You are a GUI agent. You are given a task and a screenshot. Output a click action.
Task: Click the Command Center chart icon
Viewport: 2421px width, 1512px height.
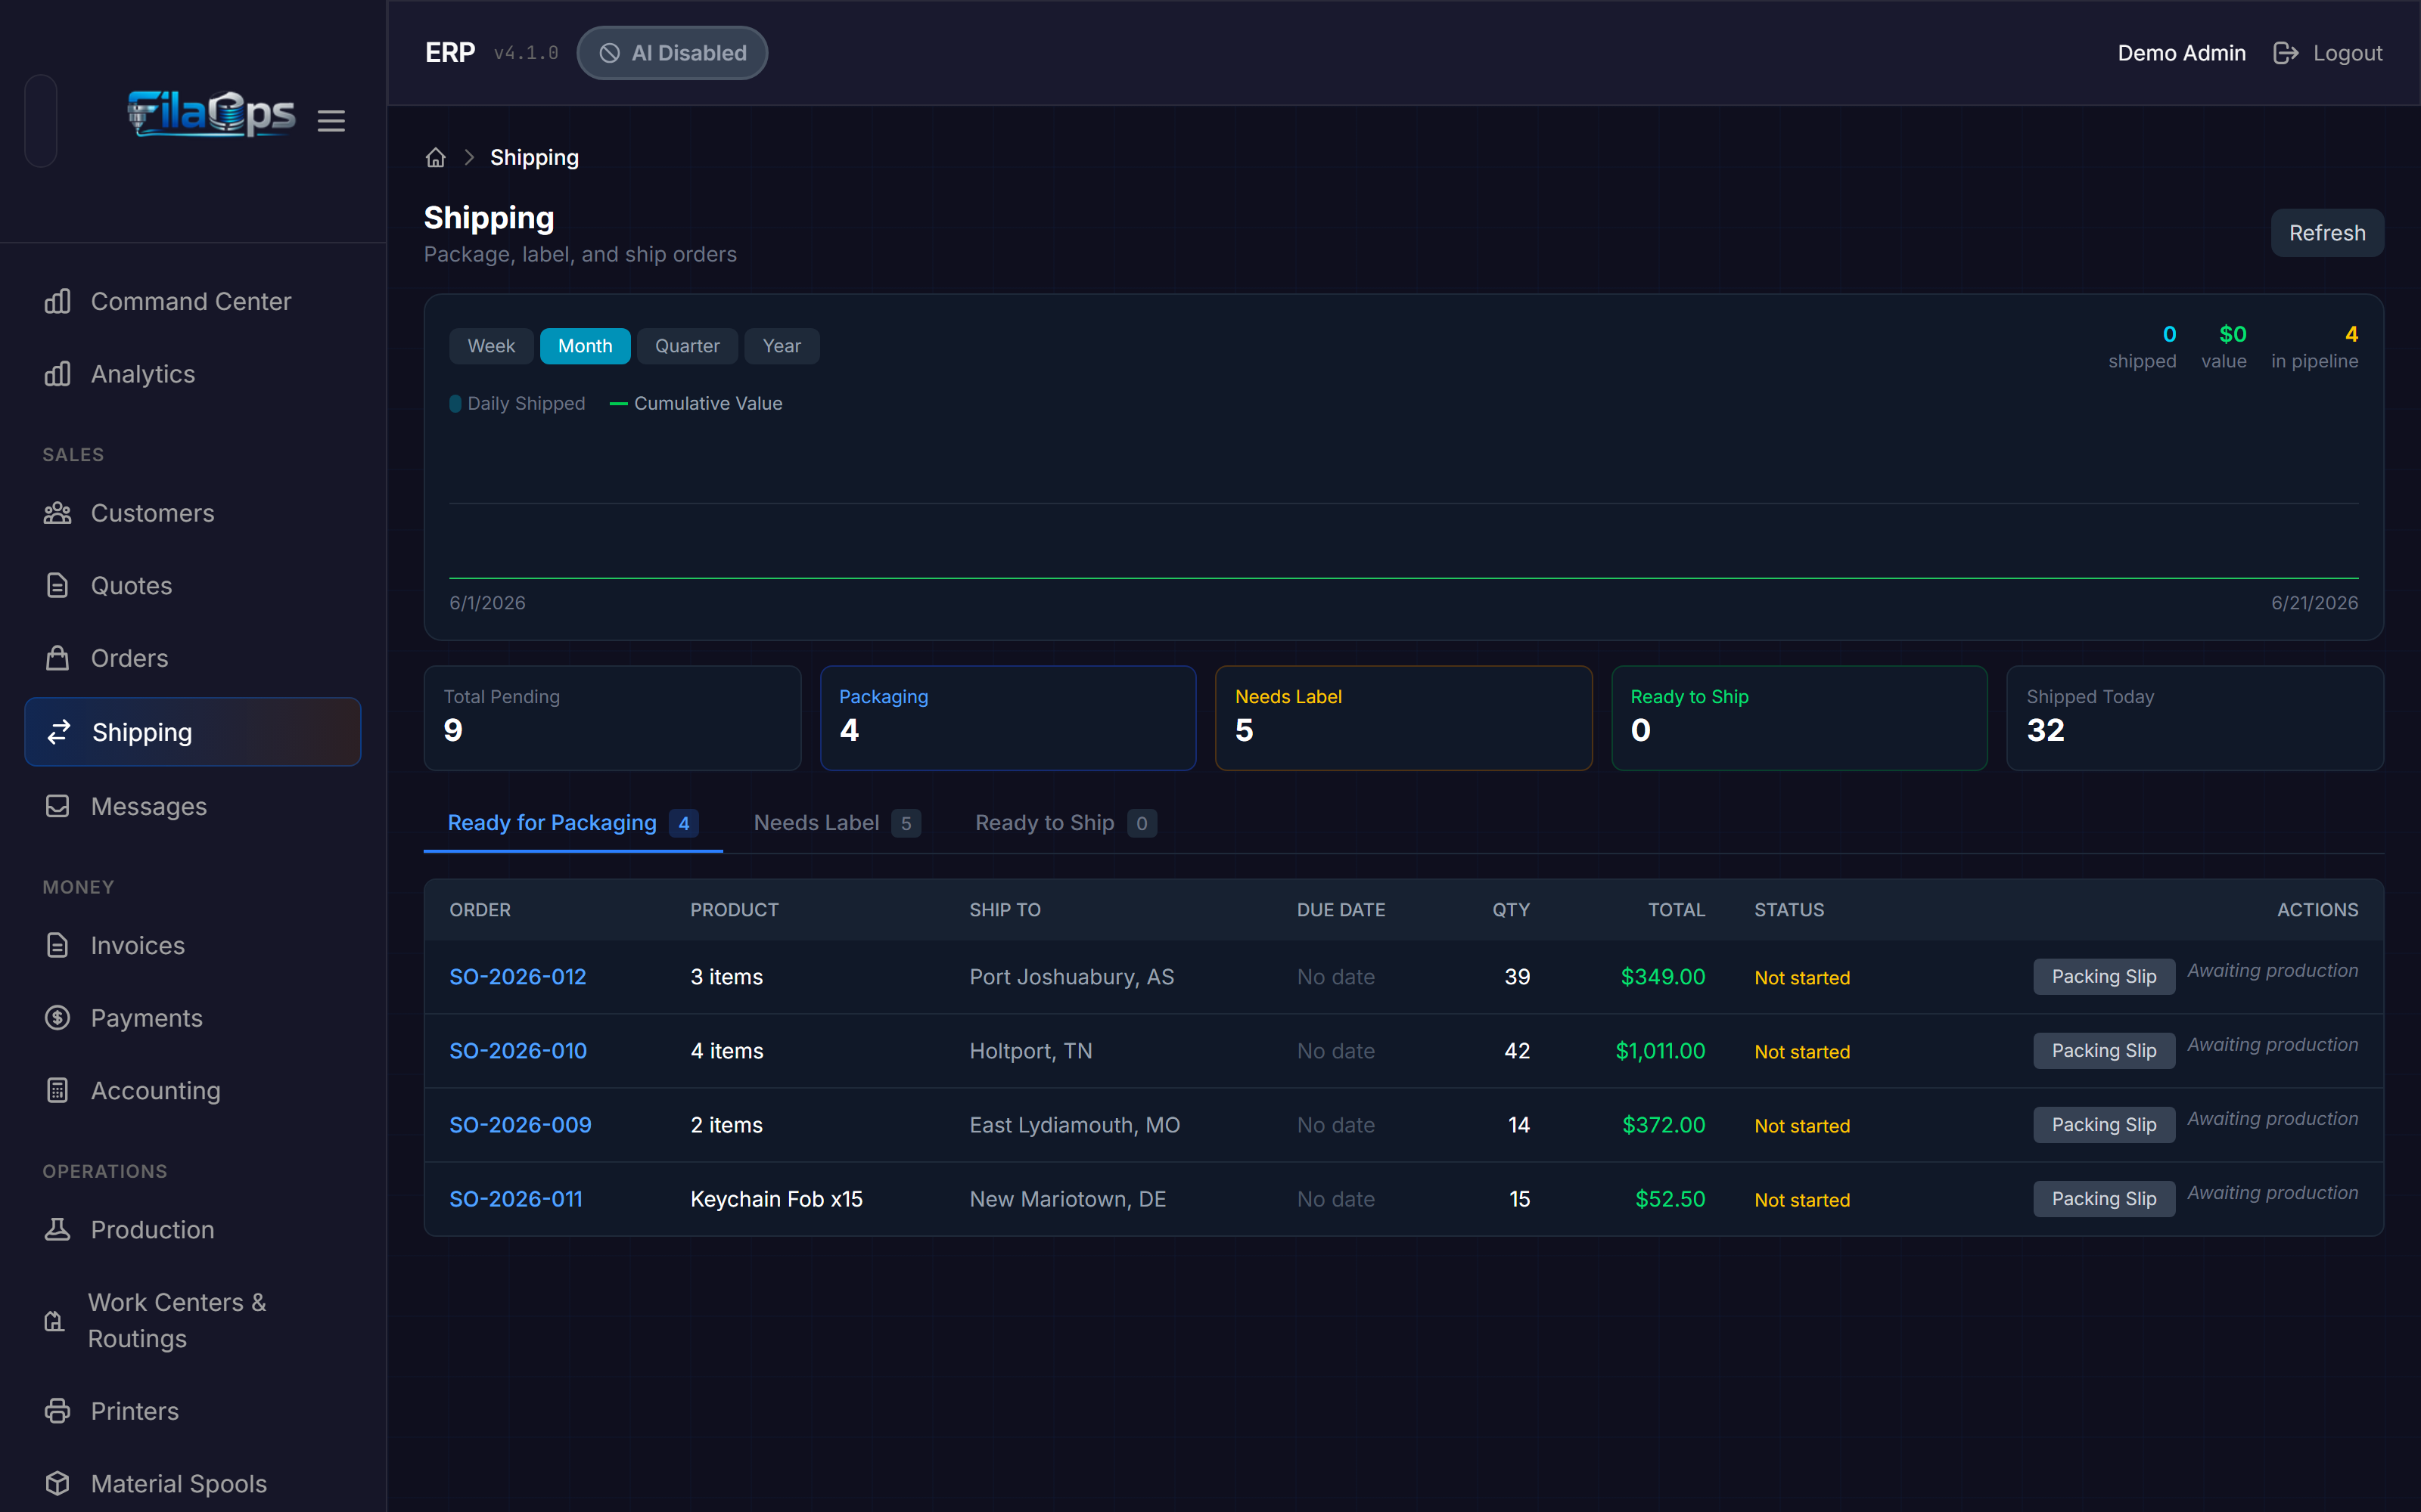58,301
